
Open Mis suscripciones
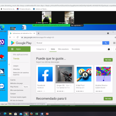tap(17, 90)
